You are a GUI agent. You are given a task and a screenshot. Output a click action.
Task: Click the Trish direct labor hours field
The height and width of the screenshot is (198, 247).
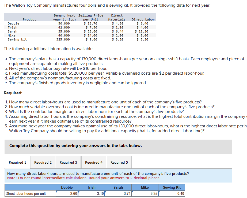91,193
